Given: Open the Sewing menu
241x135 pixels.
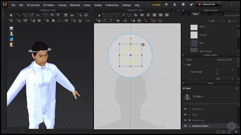Looking at the screenshot, I should [x=62, y=5].
